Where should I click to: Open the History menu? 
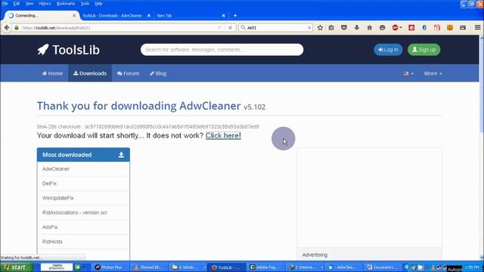coord(45,4)
